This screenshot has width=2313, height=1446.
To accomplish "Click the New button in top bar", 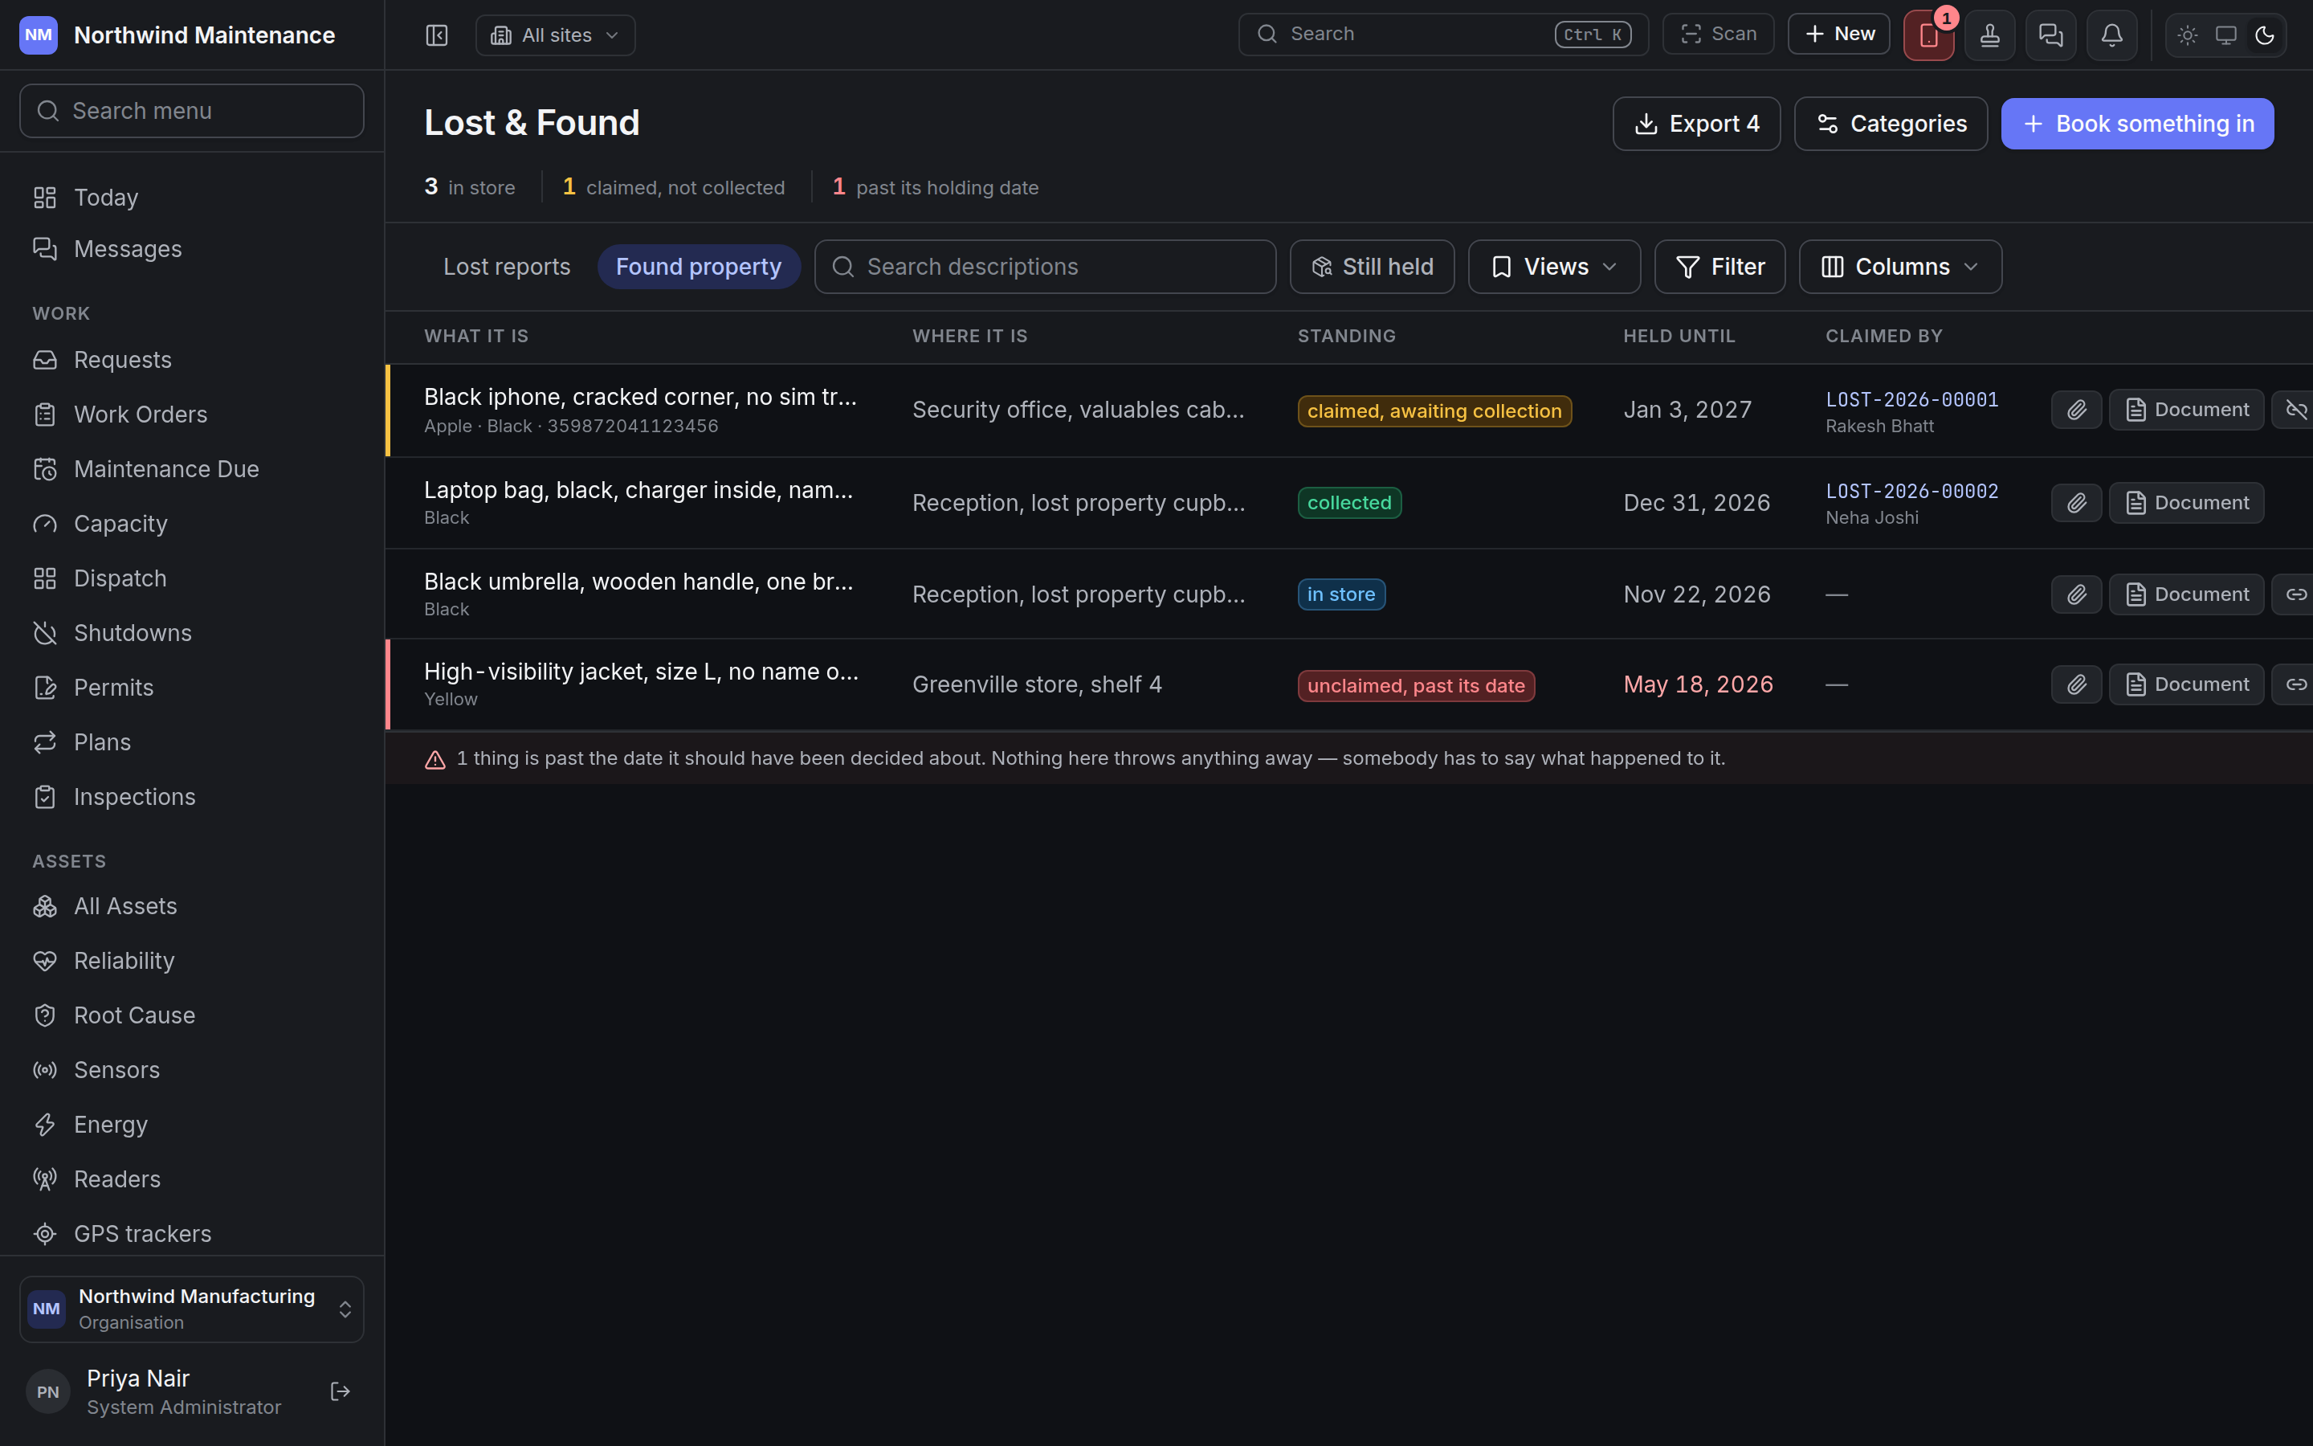I will [1839, 35].
